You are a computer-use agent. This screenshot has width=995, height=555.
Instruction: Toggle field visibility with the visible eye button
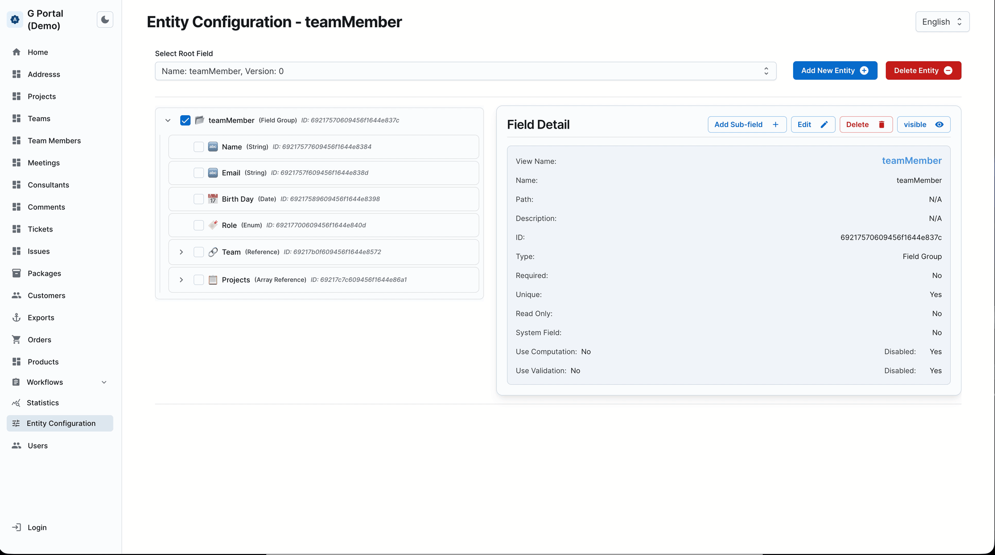[x=923, y=124]
